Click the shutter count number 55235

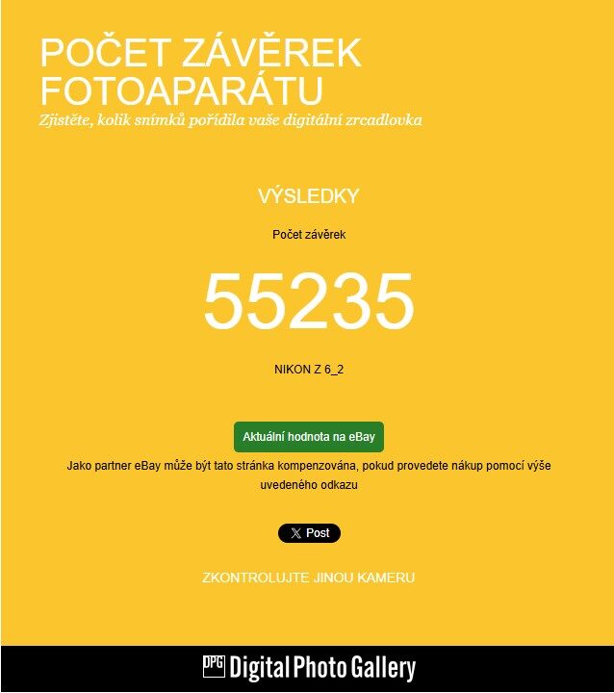pos(309,300)
